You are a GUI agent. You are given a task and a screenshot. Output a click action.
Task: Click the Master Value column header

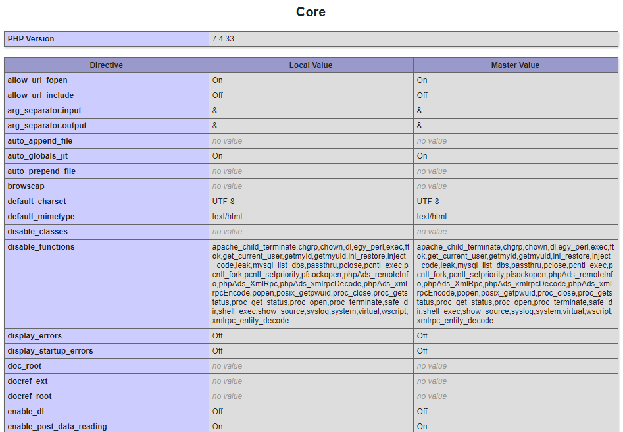(516, 65)
